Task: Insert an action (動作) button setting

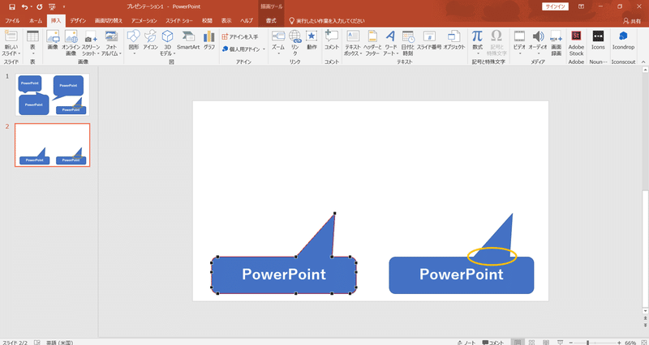Action: click(x=312, y=40)
